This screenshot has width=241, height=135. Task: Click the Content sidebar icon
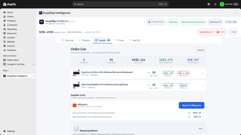5,37
